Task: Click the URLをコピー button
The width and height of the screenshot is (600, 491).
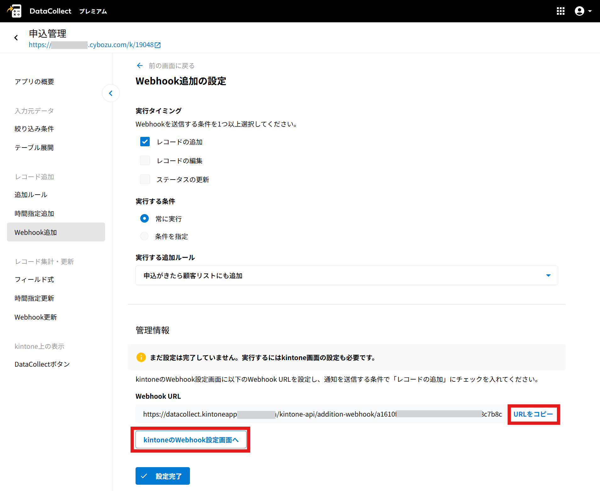Action: click(x=533, y=414)
